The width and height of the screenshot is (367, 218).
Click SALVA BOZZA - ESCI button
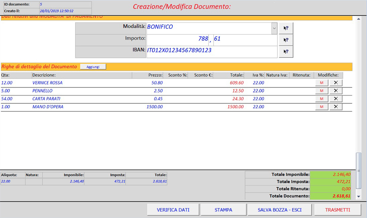279,210
